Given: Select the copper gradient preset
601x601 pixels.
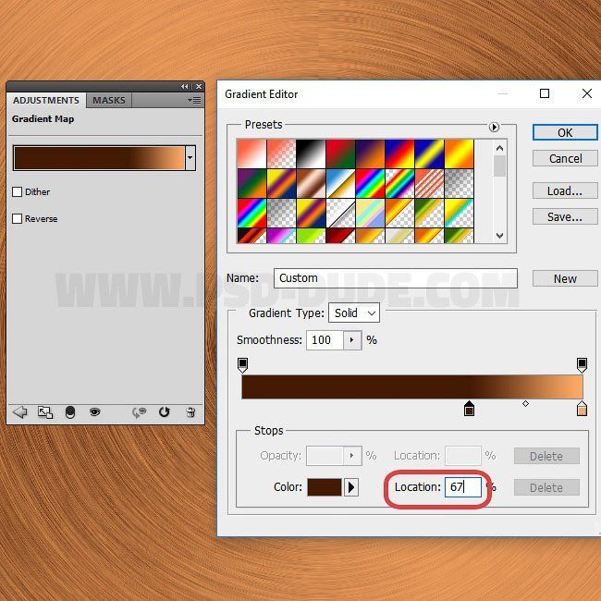Looking at the screenshot, I should tap(311, 184).
